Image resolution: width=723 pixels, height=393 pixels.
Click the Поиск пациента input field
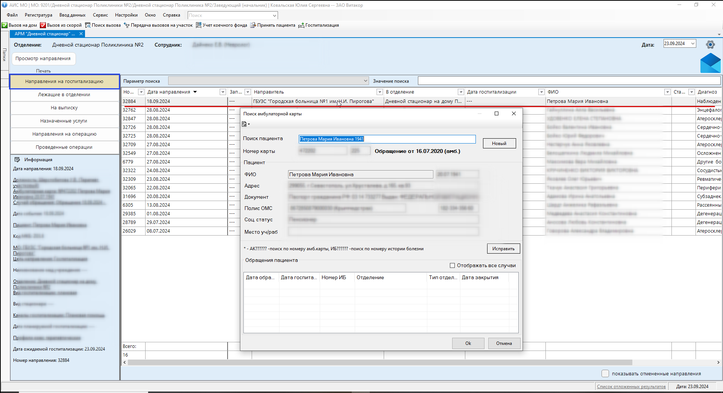387,139
